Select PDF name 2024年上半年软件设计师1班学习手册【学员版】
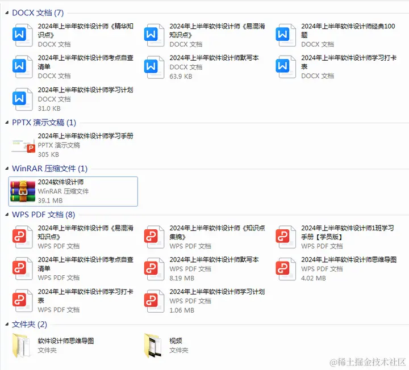 point(348,233)
